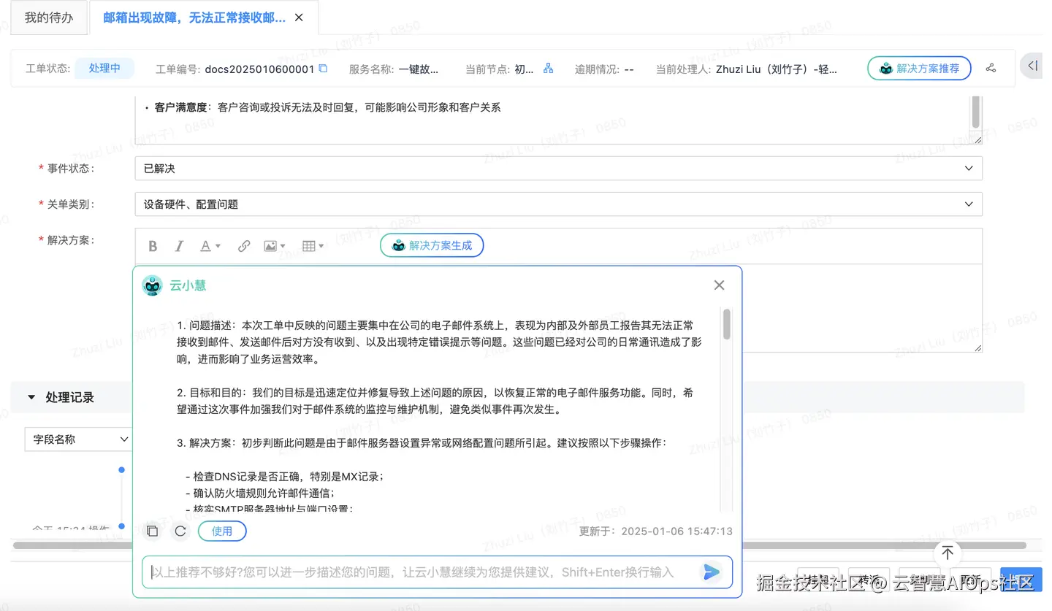The image size is (1052, 611).
Task: Click the update timestamp 2025-01-06 15:47:13
Action: coord(676,531)
